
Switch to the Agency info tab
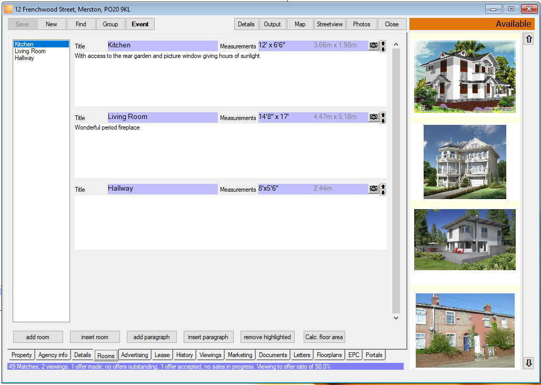click(x=53, y=355)
